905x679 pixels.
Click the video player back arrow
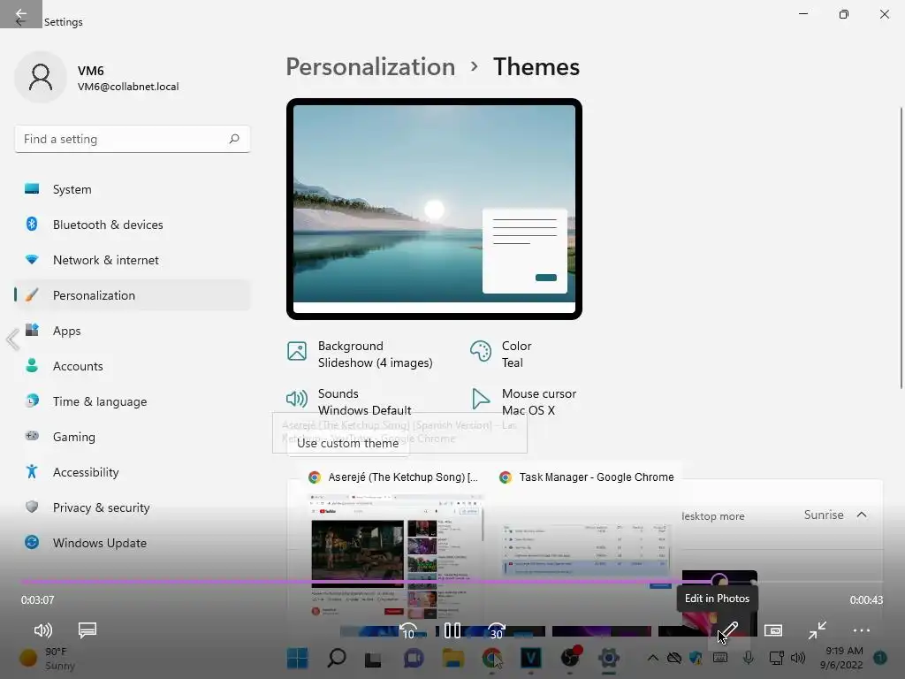(x=21, y=14)
